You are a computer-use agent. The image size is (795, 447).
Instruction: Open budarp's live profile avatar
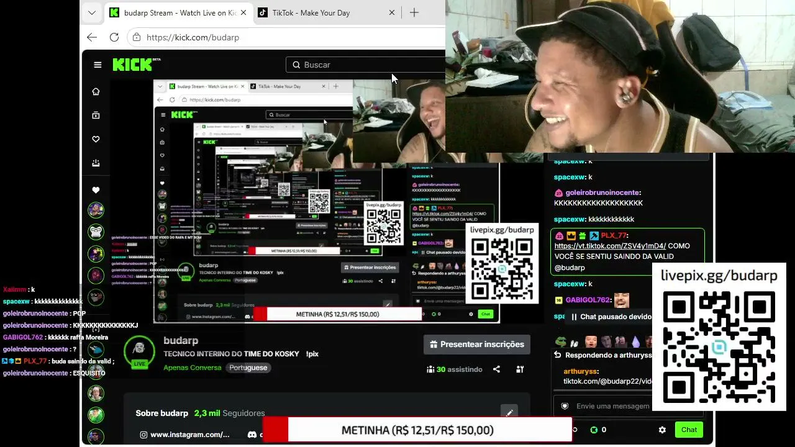coord(139,351)
